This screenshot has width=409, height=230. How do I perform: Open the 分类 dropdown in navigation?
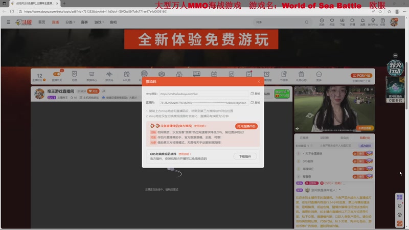tap(70, 22)
